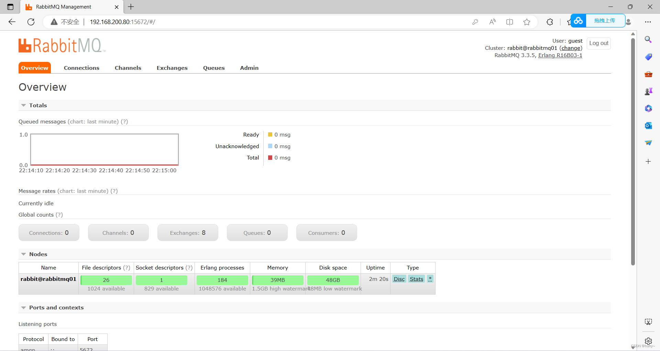The height and width of the screenshot is (351, 660).
Task: Show help for File descriptors
Action: pos(126,268)
